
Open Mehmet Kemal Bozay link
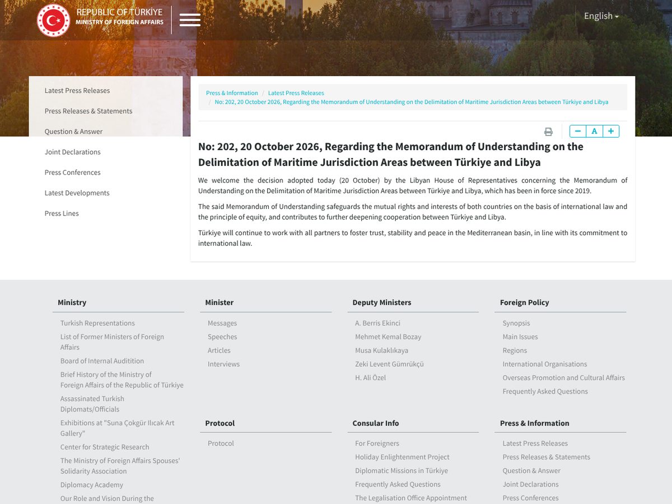388,337
